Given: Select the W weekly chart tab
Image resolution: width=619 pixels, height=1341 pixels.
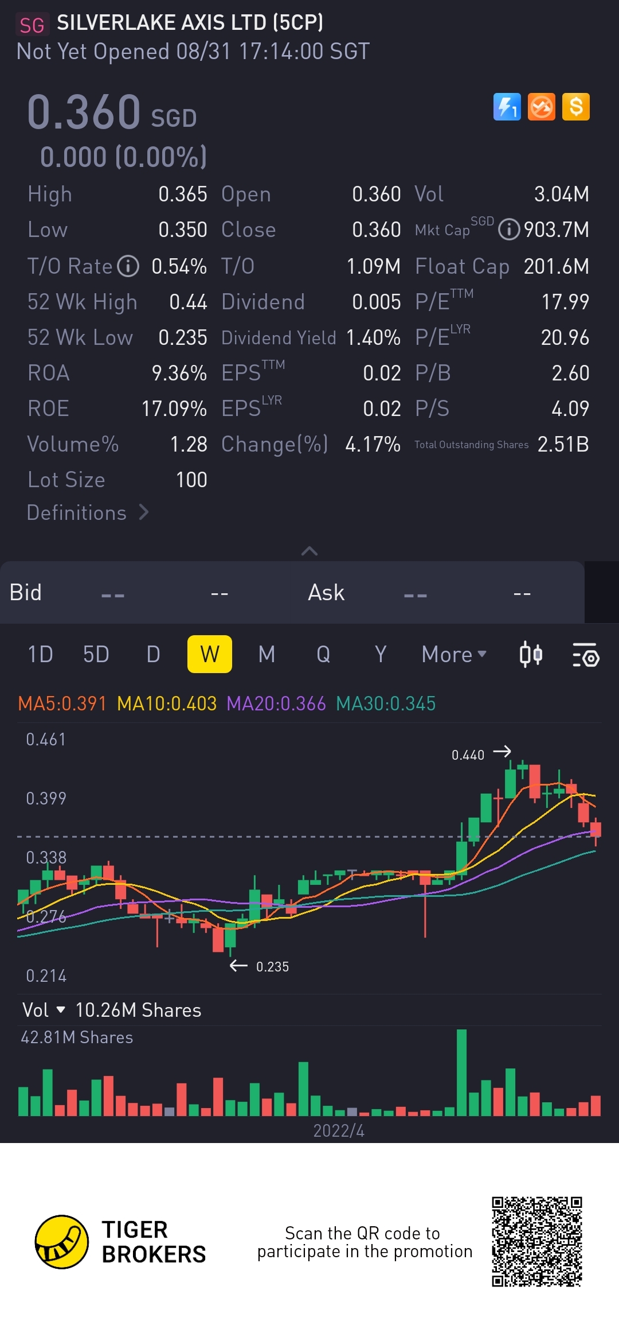Looking at the screenshot, I should click(x=210, y=654).
